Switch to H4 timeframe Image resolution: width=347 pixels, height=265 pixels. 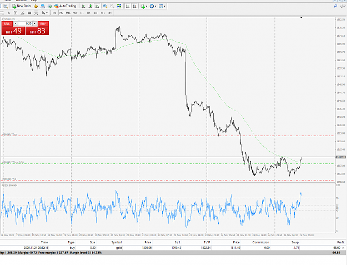[x=89, y=13]
